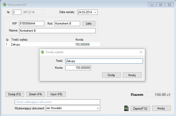
Task: Cancel the Dodaj wpłate dialog with Anuluj
Action: click(132, 75)
